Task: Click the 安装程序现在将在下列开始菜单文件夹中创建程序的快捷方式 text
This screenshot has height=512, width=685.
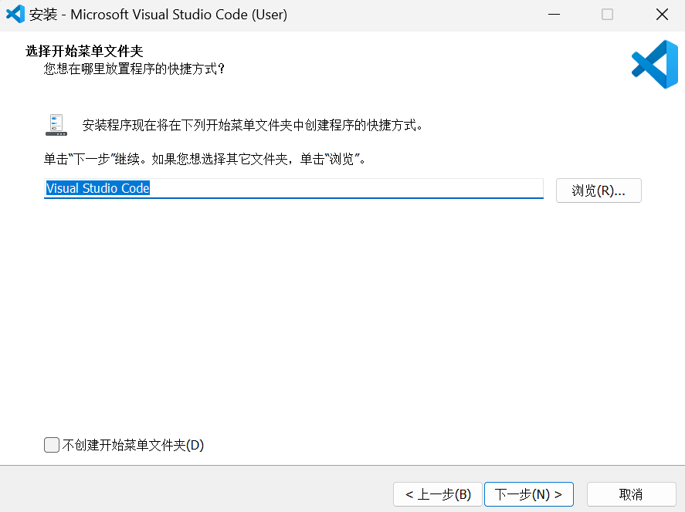Action: point(252,126)
